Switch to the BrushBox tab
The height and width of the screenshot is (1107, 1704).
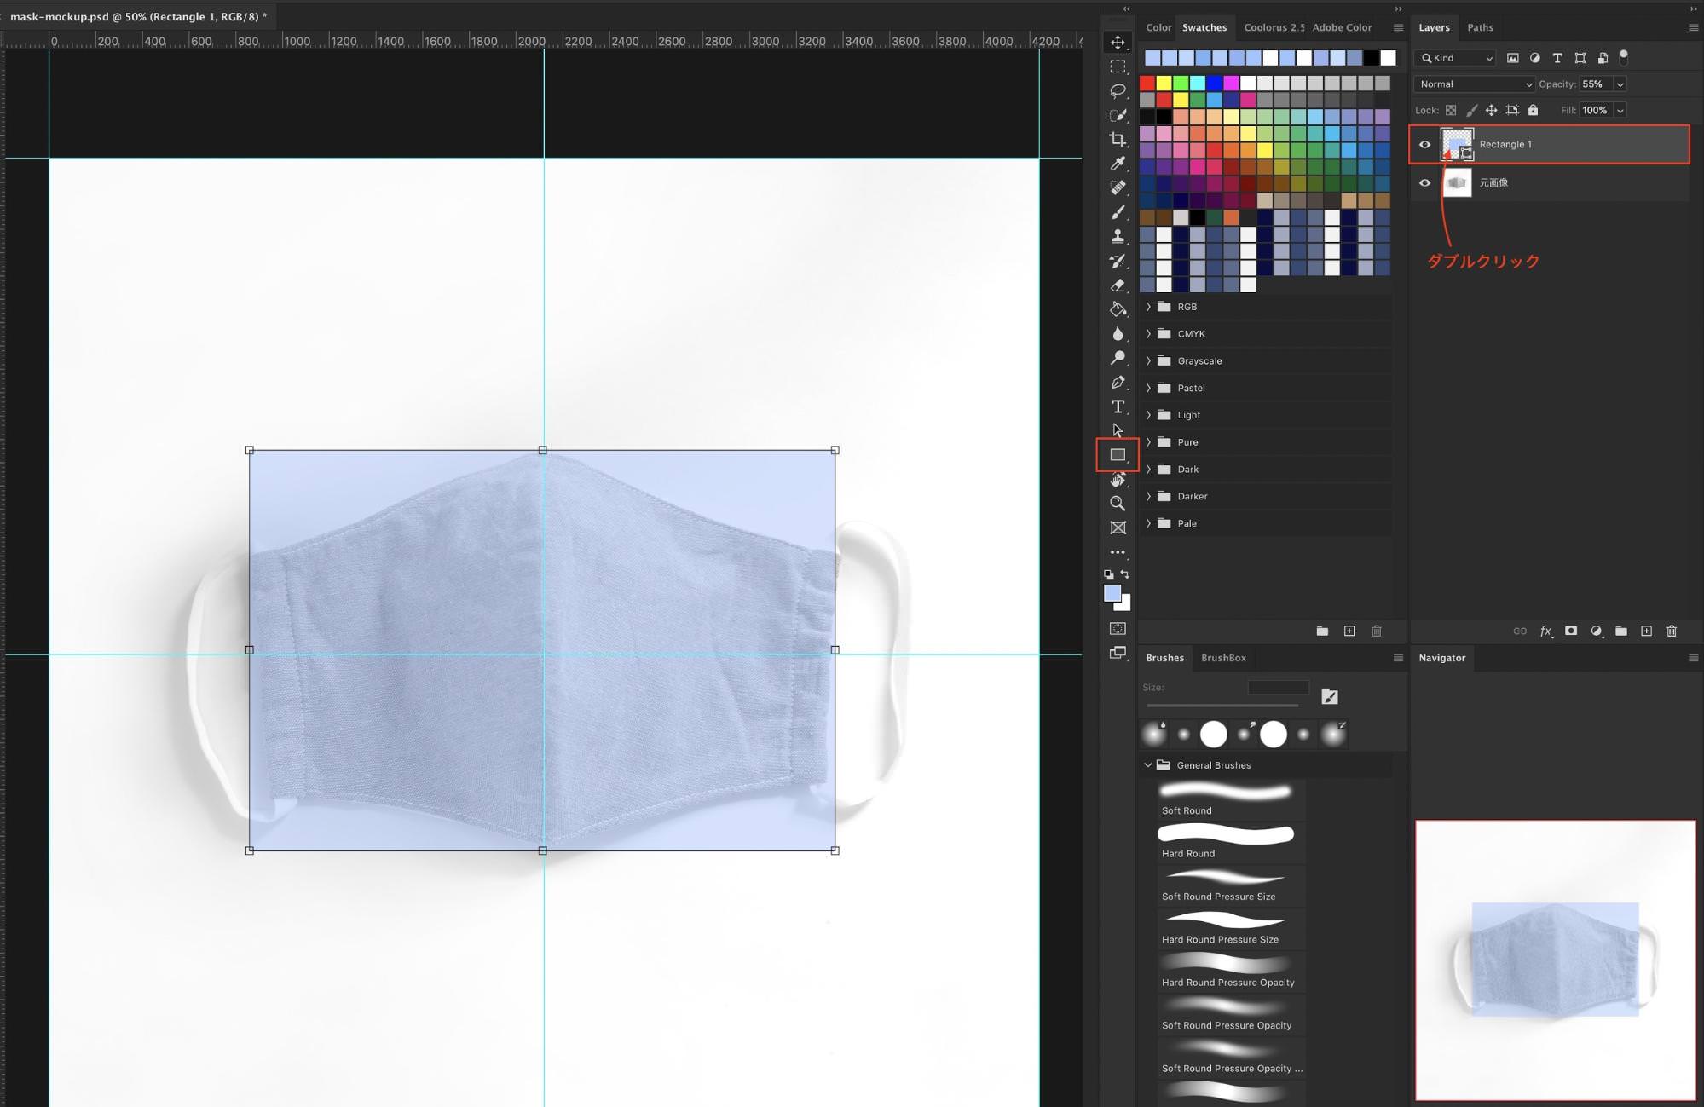coord(1223,657)
